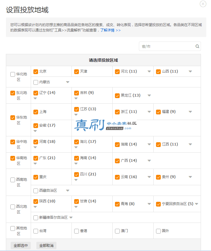Expand the 福建 city list arrow
This screenshot has height=251, width=211.
pos(190,112)
